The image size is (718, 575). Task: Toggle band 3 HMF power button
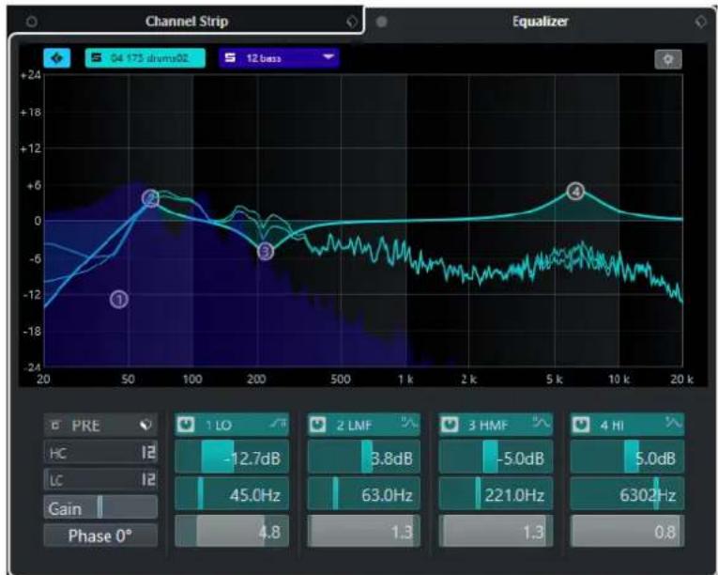point(450,425)
